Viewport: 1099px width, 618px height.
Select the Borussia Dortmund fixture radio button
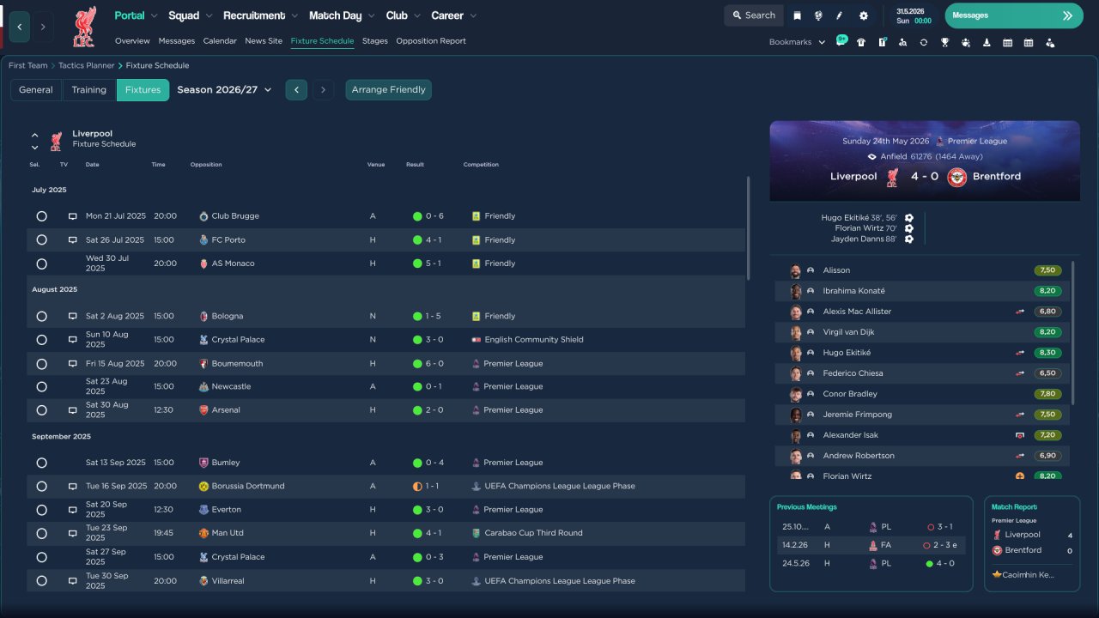point(41,486)
